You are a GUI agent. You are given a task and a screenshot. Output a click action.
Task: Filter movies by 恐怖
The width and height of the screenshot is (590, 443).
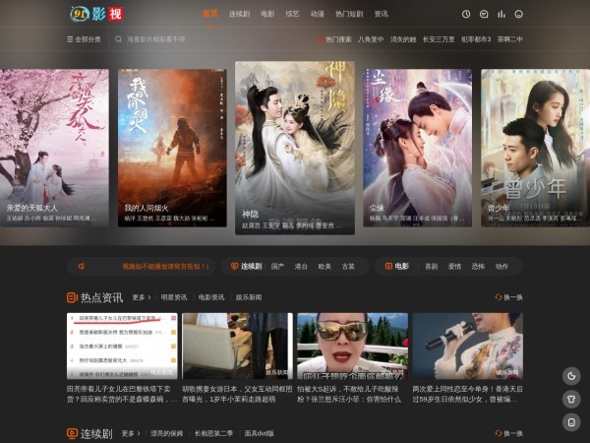pos(478,267)
